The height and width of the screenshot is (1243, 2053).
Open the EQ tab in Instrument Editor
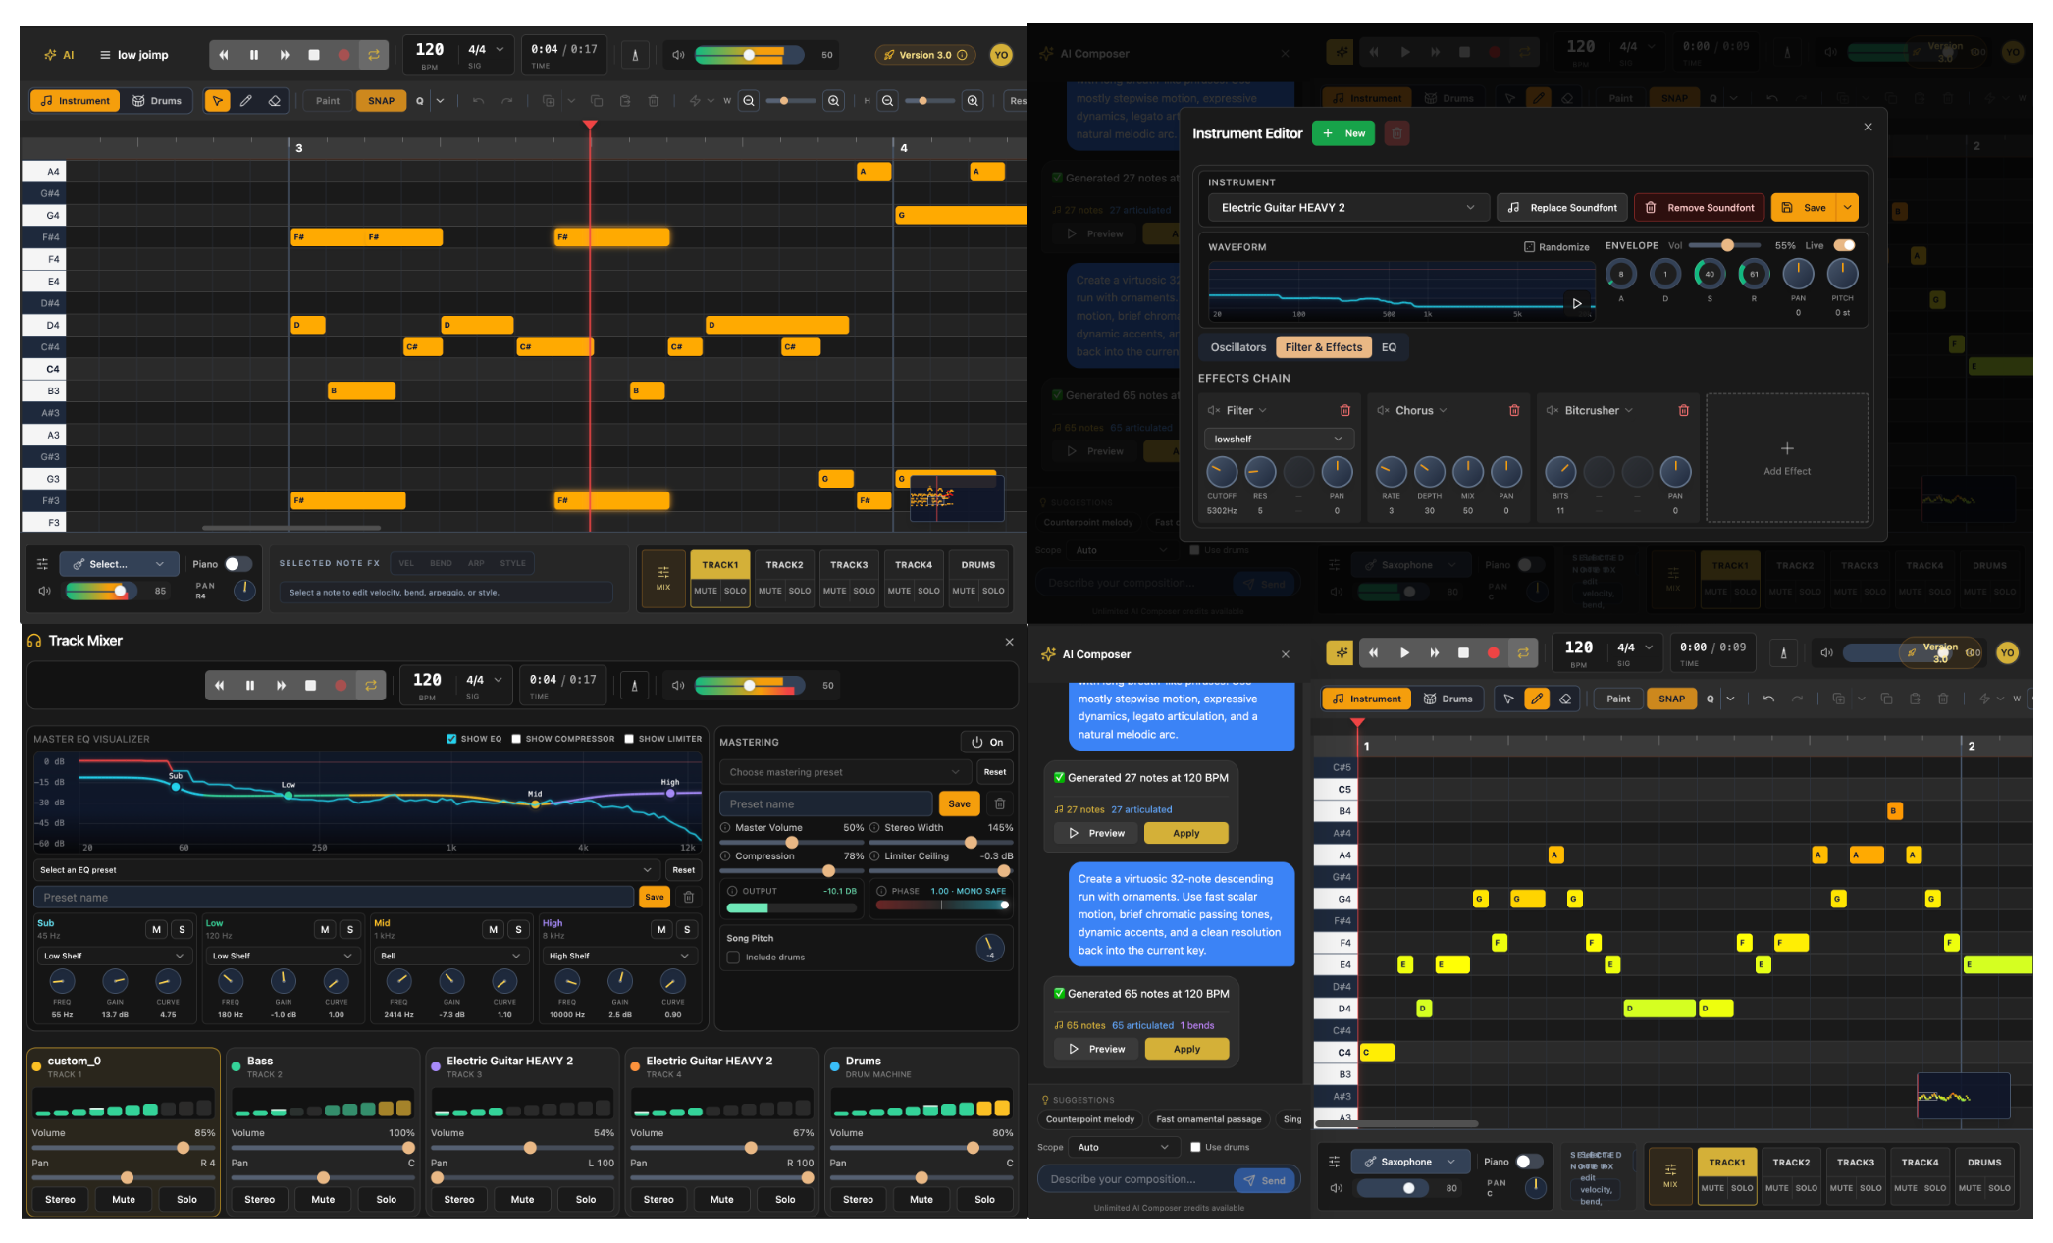point(1389,347)
